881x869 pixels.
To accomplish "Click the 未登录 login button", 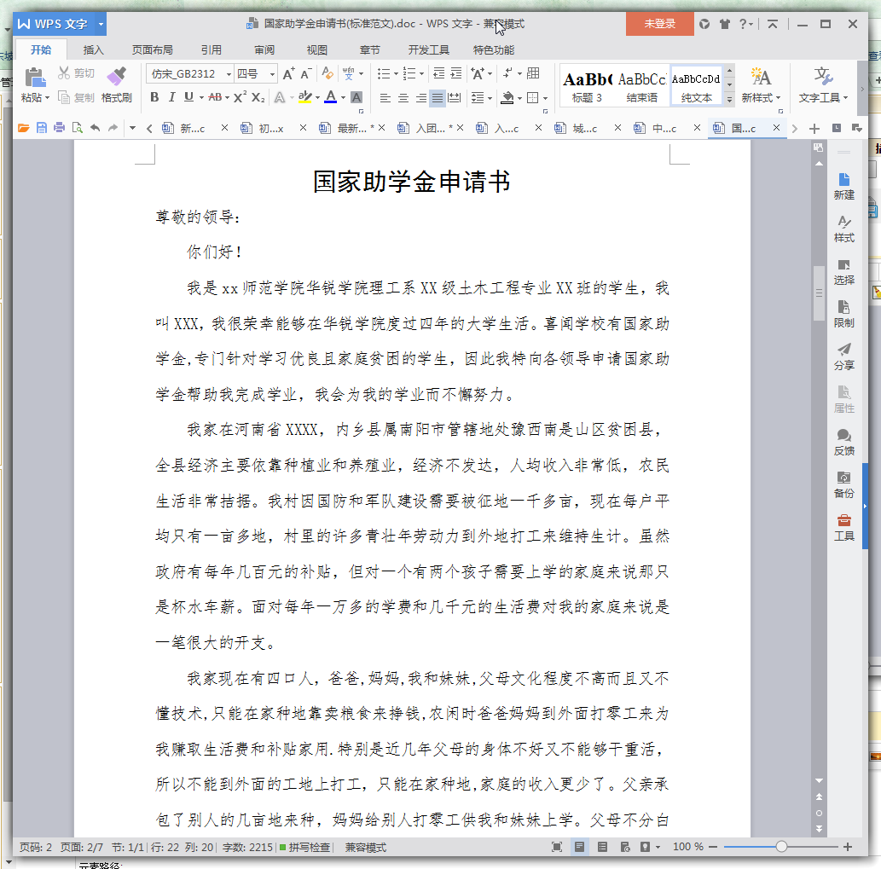I will [x=659, y=24].
